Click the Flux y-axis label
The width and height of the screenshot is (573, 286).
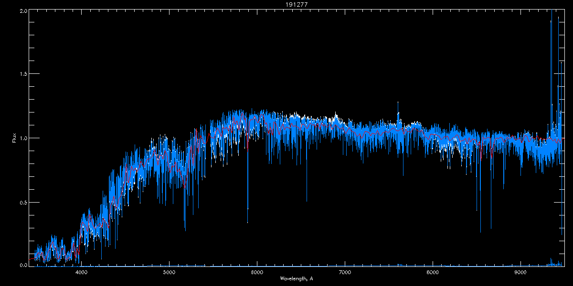(14, 138)
